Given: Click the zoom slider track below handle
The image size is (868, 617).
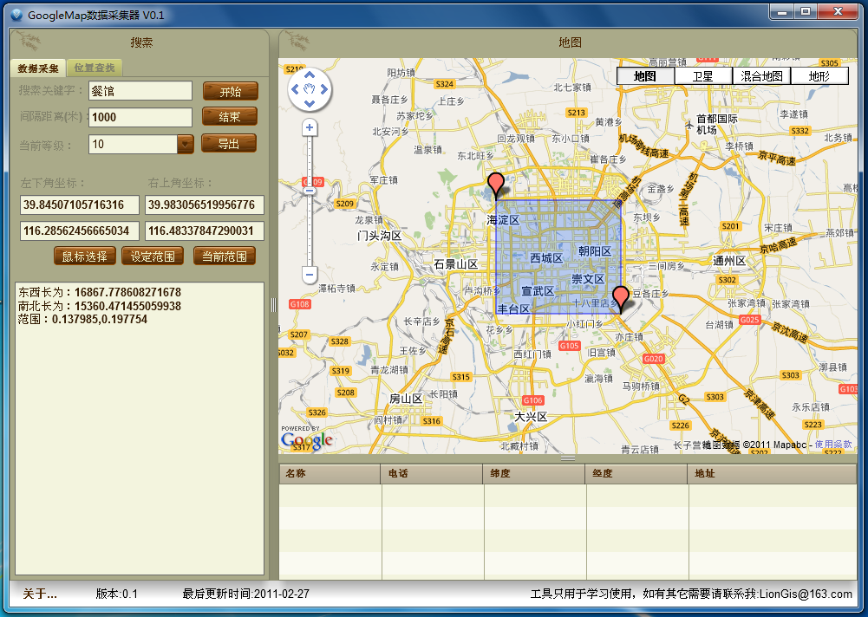Looking at the screenshot, I should pos(310,230).
